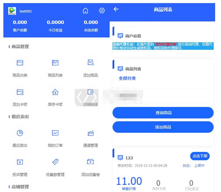
Task: Open the 商品列表 calendar icon
Action: [55, 63]
